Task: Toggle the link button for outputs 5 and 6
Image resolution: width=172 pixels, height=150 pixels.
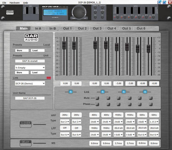Action: (x=145, y=92)
